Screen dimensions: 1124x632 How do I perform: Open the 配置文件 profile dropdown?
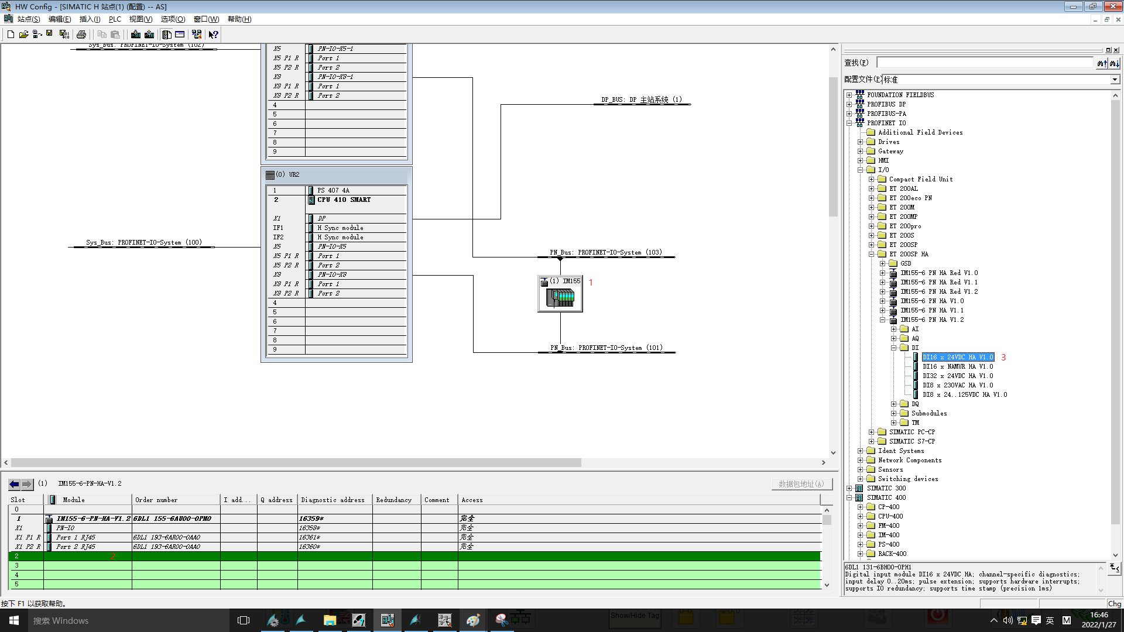(x=1115, y=80)
